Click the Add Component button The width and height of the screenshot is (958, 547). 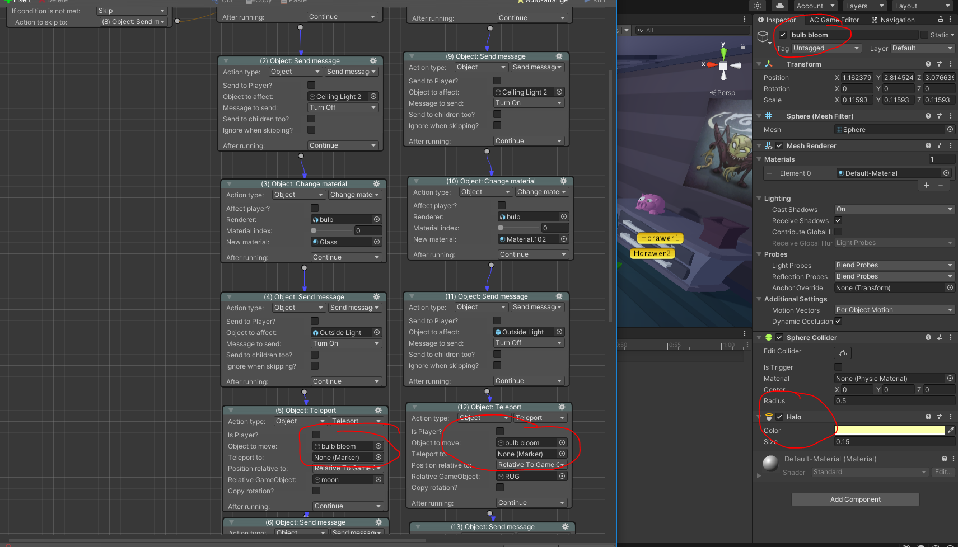pyautogui.click(x=855, y=499)
